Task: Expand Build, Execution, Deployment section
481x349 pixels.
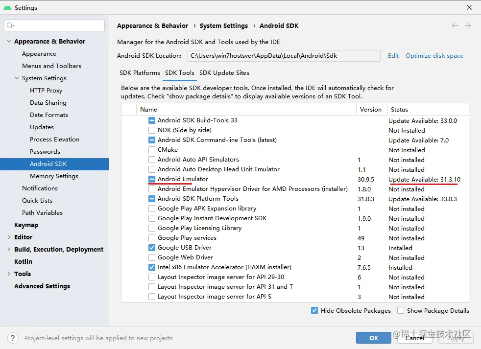Action: pyautogui.click(x=9, y=249)
